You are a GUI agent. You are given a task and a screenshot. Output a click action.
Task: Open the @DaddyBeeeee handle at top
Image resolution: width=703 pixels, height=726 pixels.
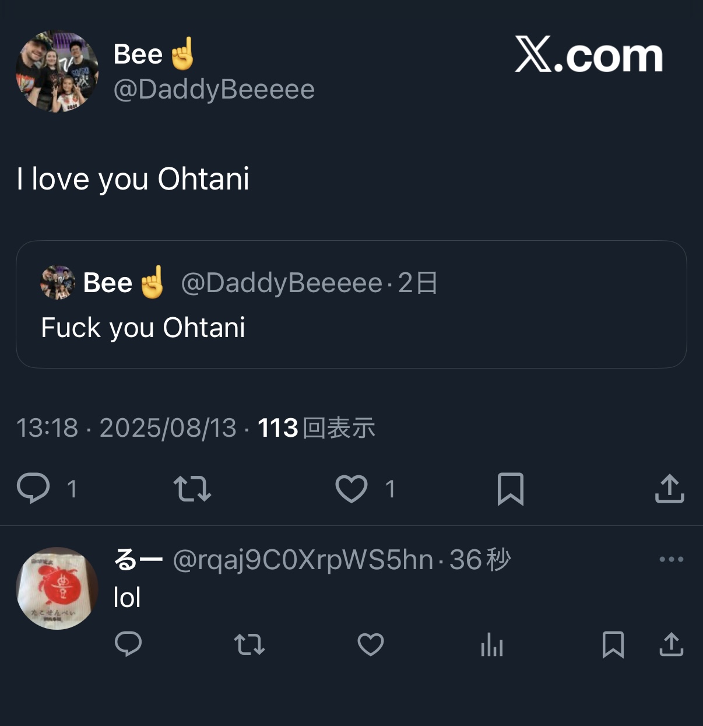click(x=214, y=89)
